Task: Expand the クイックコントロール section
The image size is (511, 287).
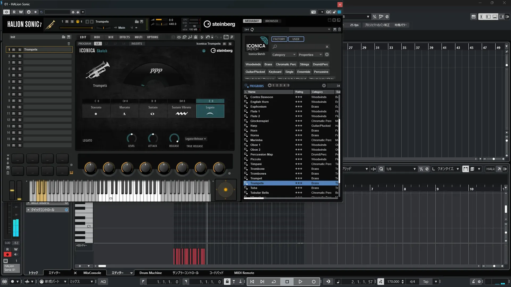Action: 28,210
